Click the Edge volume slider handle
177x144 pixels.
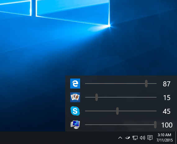click(146, 84)
